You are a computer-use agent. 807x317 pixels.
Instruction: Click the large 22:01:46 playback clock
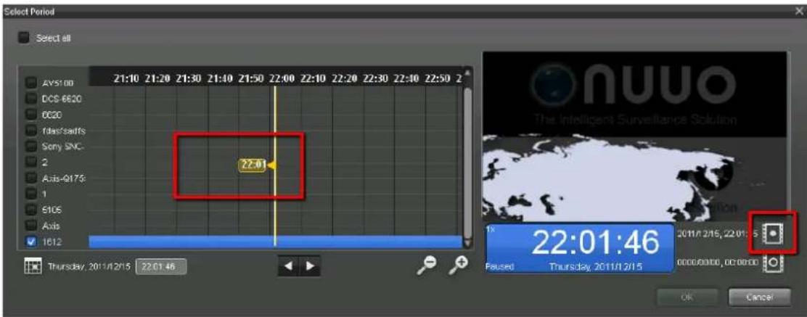click(x=594, y=243)
